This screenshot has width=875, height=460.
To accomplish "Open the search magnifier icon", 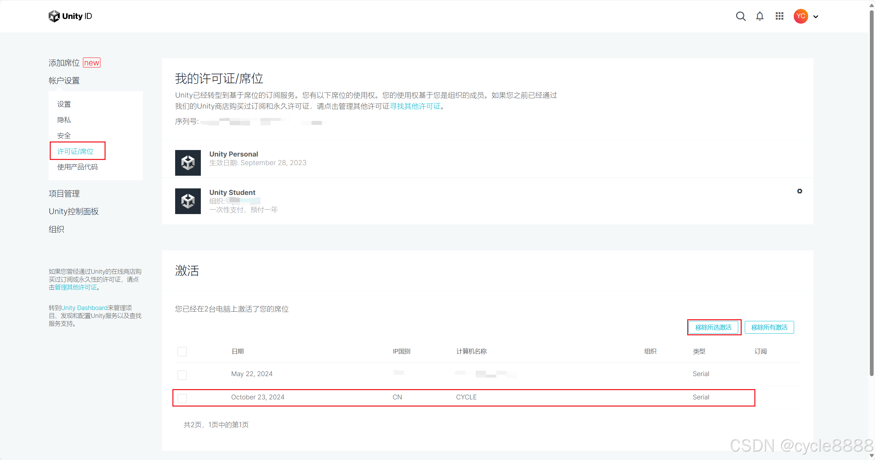I will click(x=741, y=16).
